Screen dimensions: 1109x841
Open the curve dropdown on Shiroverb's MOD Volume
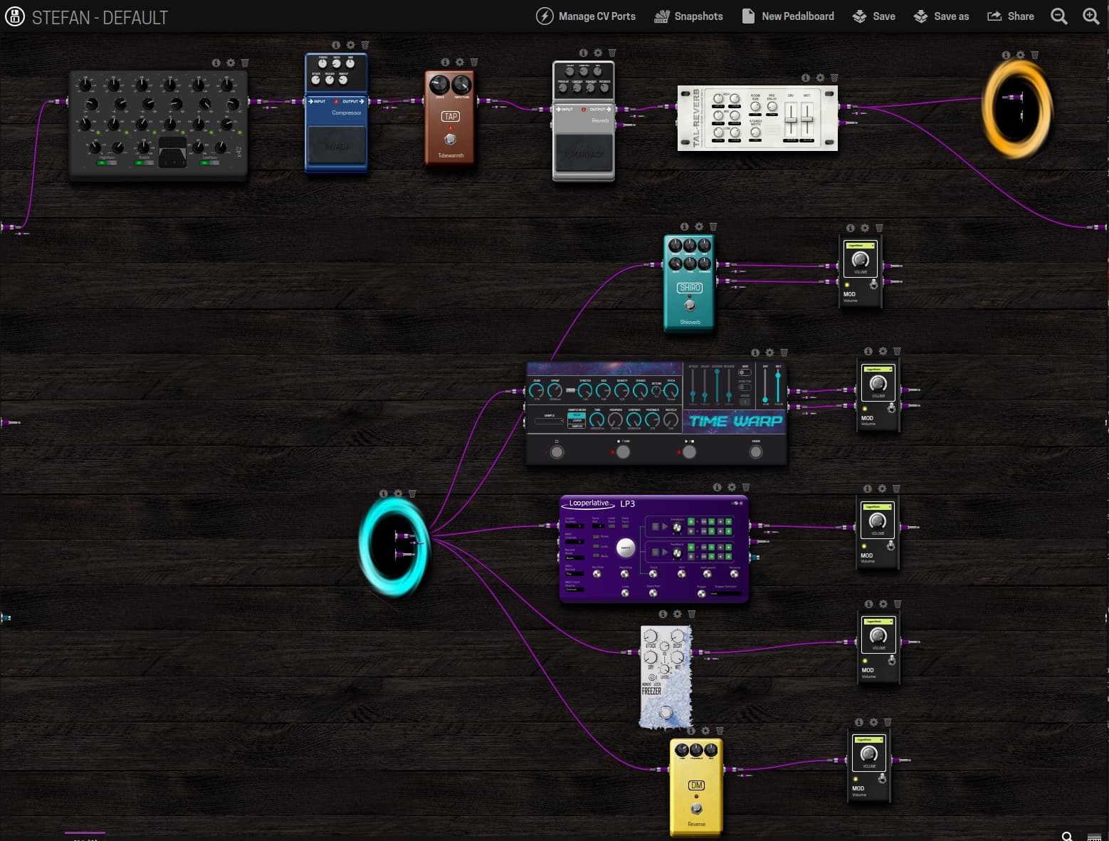(860, 246)
